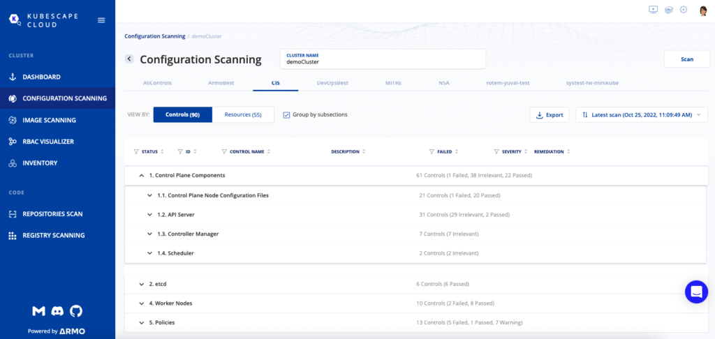Screen dimensions: 715x339
Task: Click the Dashboard anchor icon
Action: coord(13,77)
